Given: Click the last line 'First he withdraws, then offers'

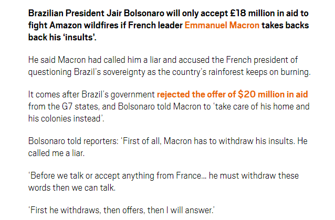Looking at the screenshot, I should (121, 210).
